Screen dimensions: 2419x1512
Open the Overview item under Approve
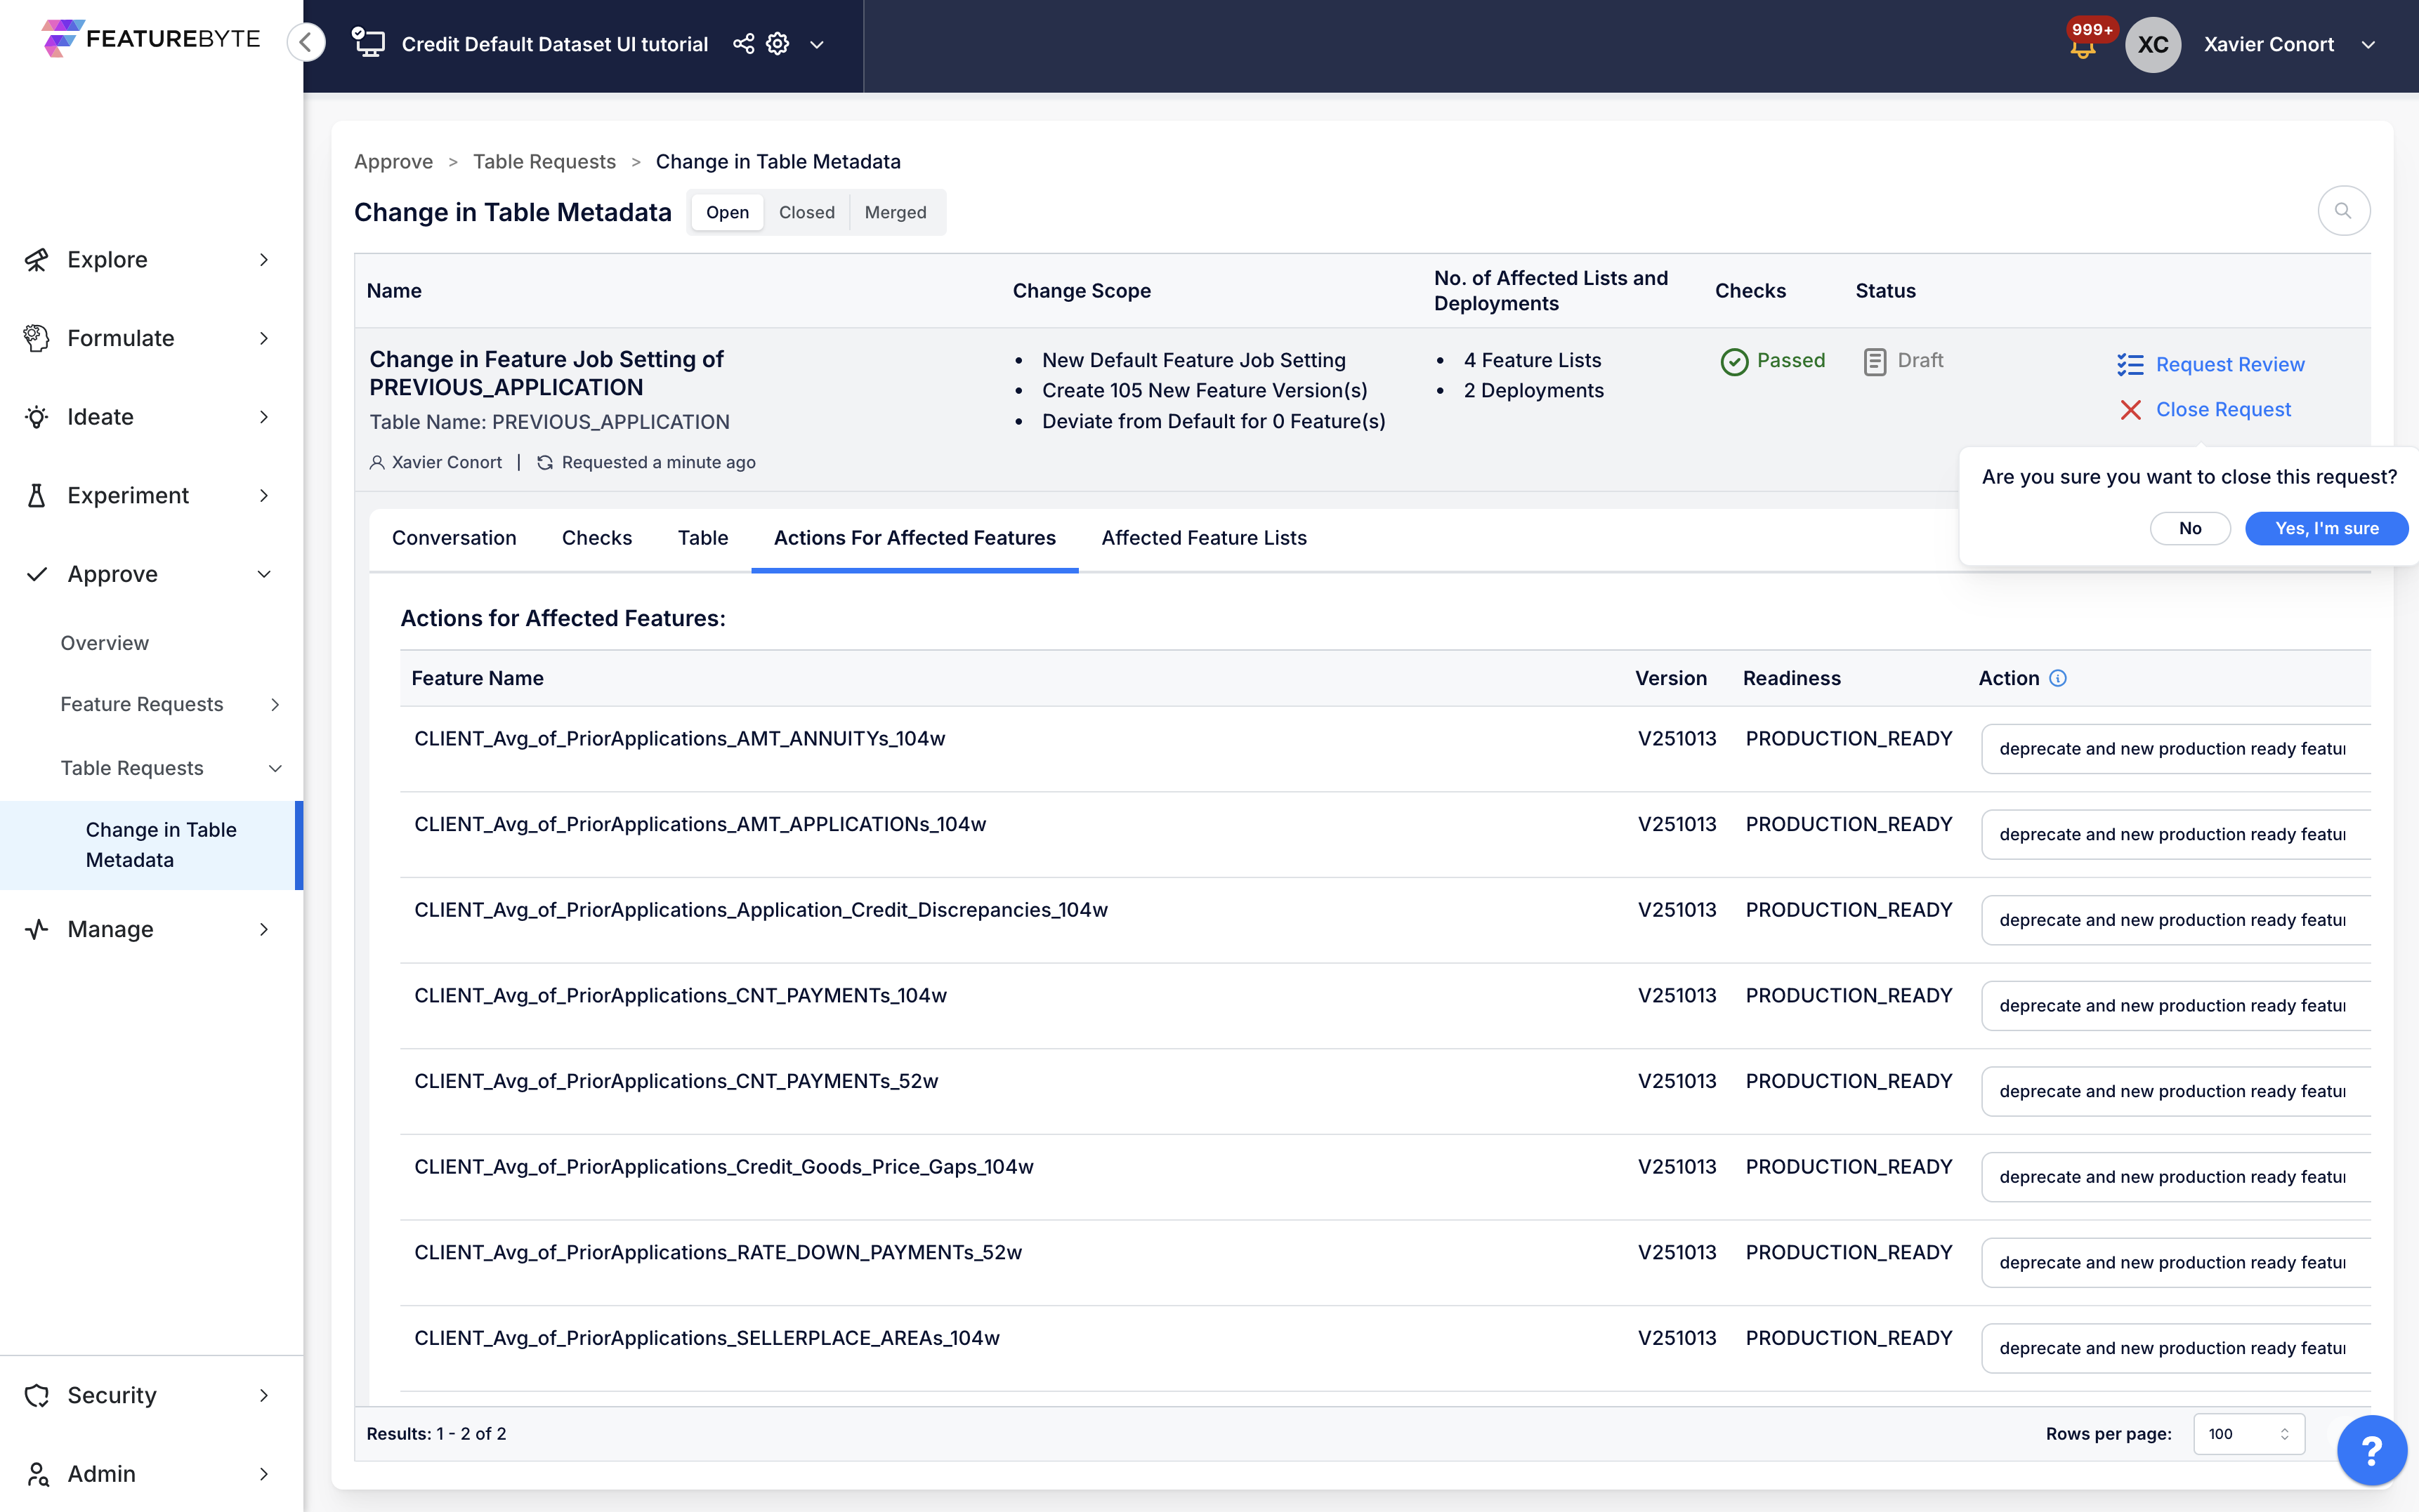104,643
